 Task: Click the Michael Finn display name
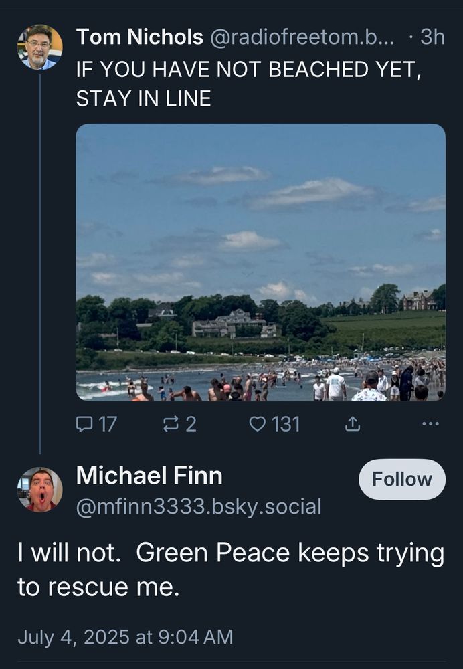tap(149, 476)
